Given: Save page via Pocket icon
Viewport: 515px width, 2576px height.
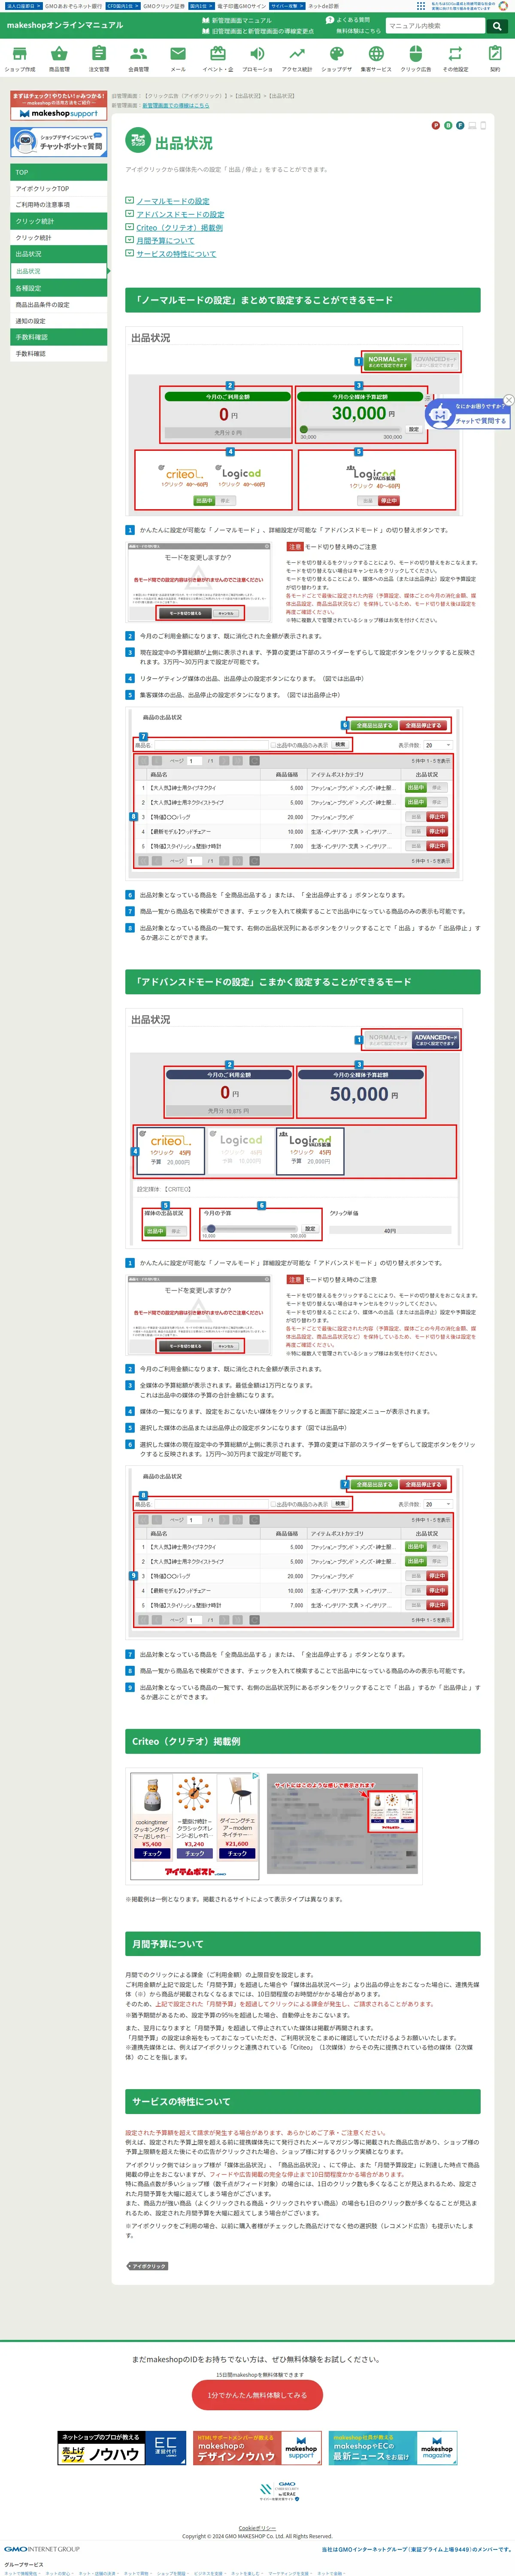Looking at the screenshot, I should tap(459, 125).
